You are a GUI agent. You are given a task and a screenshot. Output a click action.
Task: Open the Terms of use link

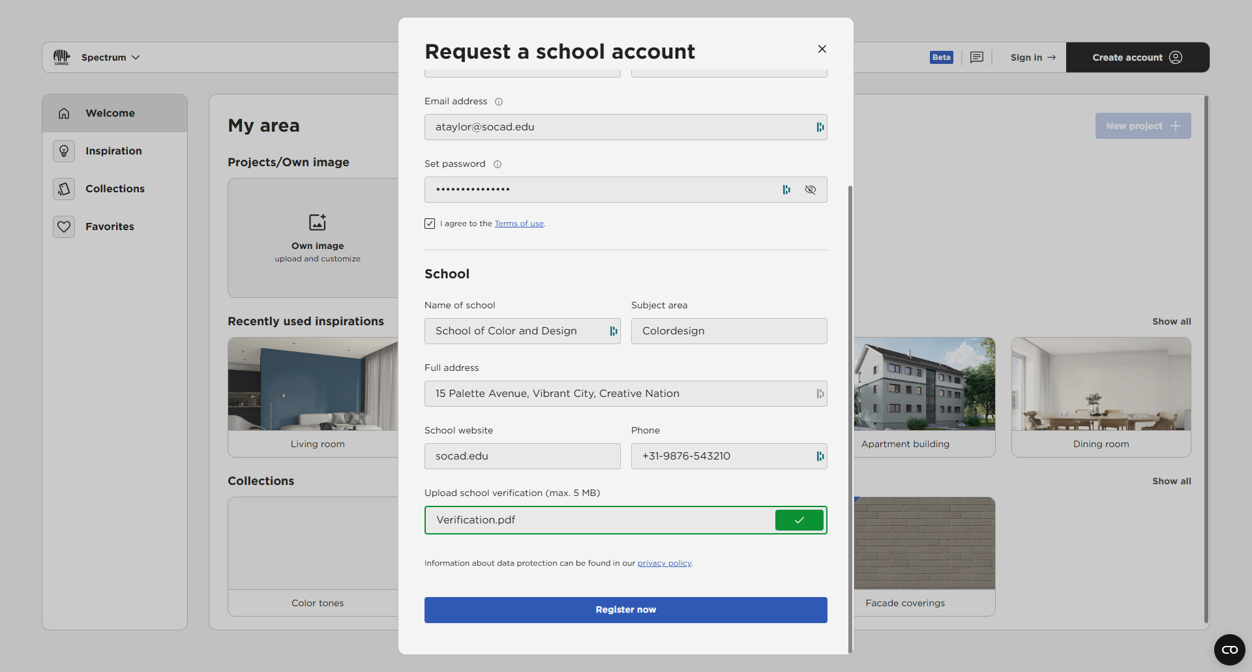(x=518, y=223)
